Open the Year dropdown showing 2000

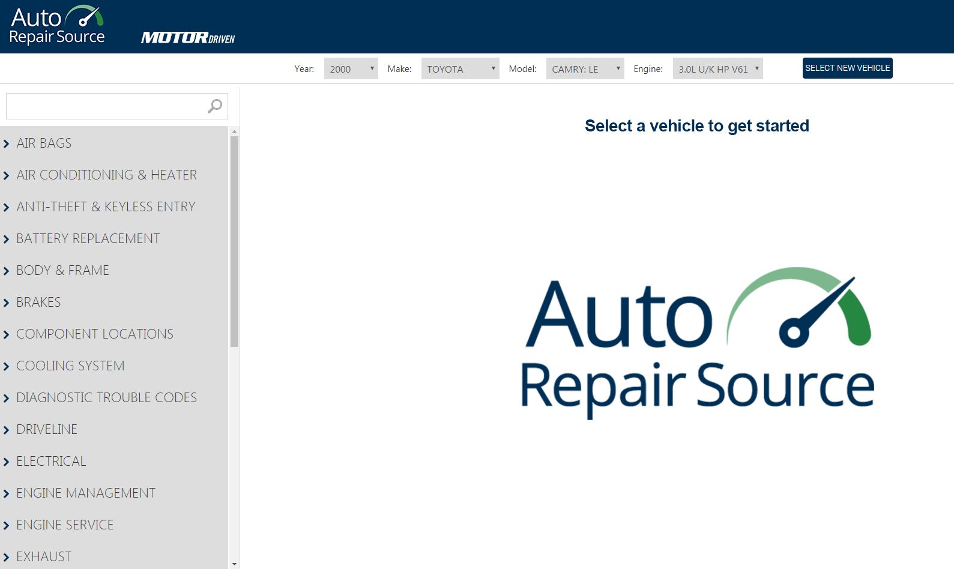point(351,69)
